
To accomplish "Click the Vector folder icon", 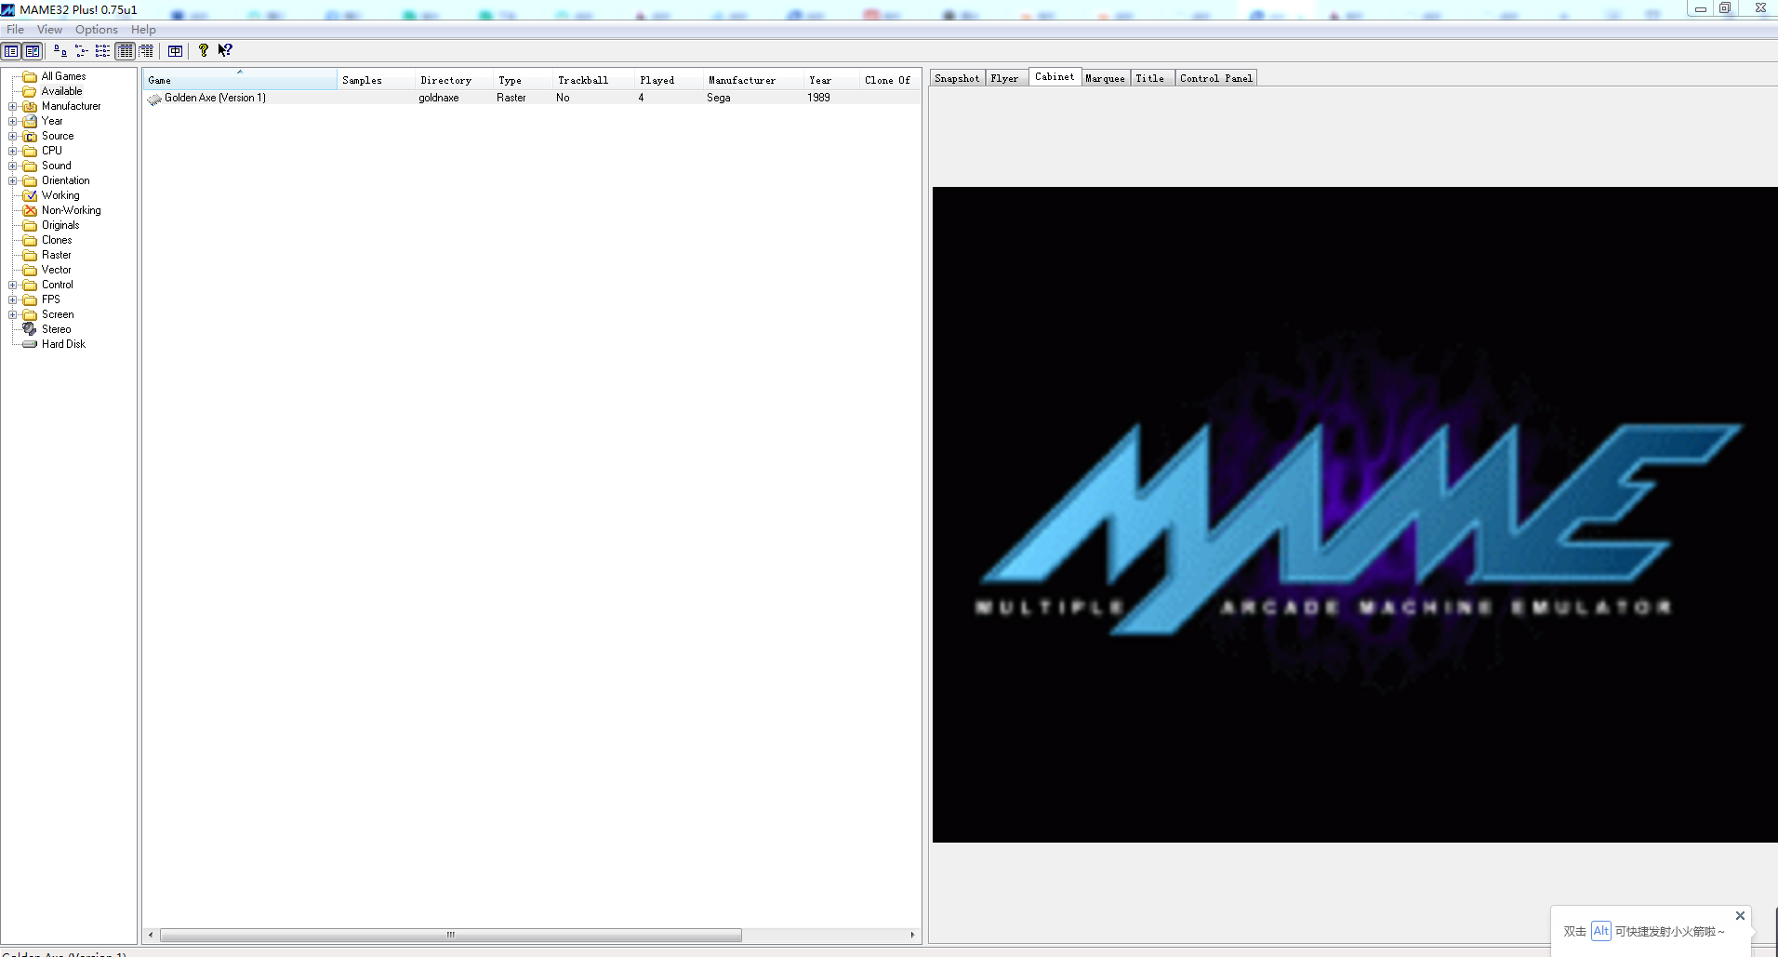I will [x=30, y=270].
